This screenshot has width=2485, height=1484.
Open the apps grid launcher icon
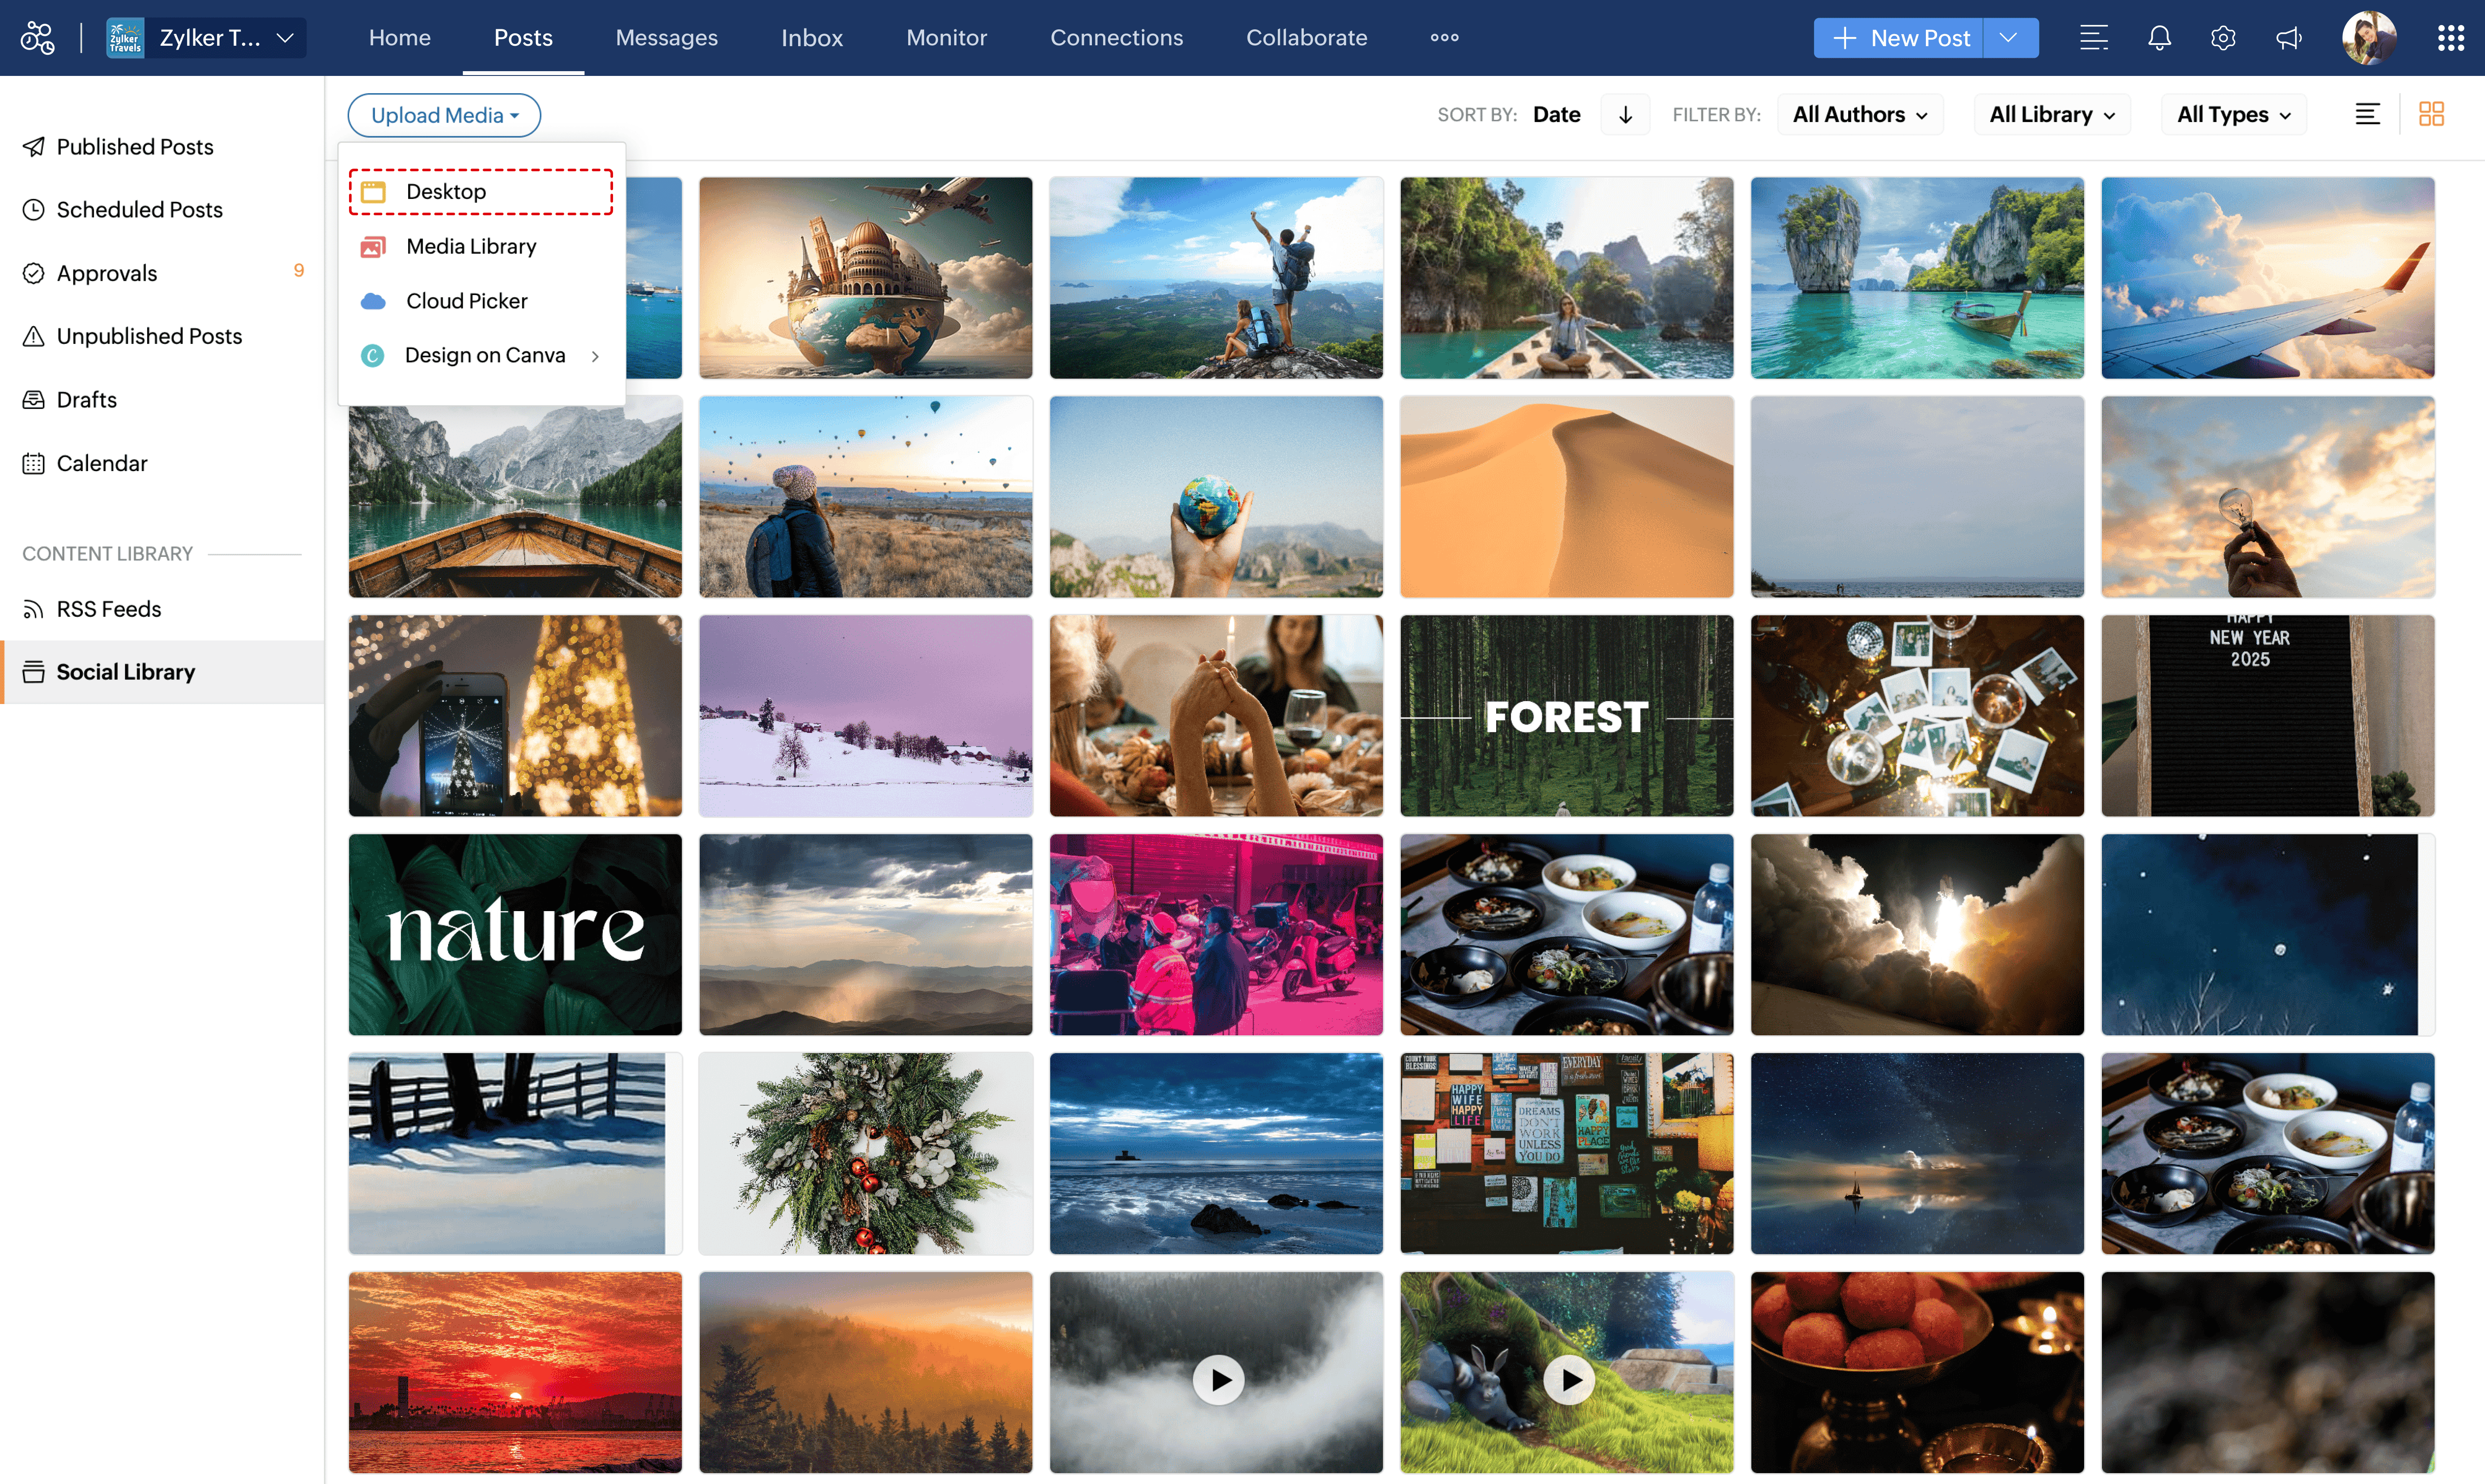pos(2450,38)
